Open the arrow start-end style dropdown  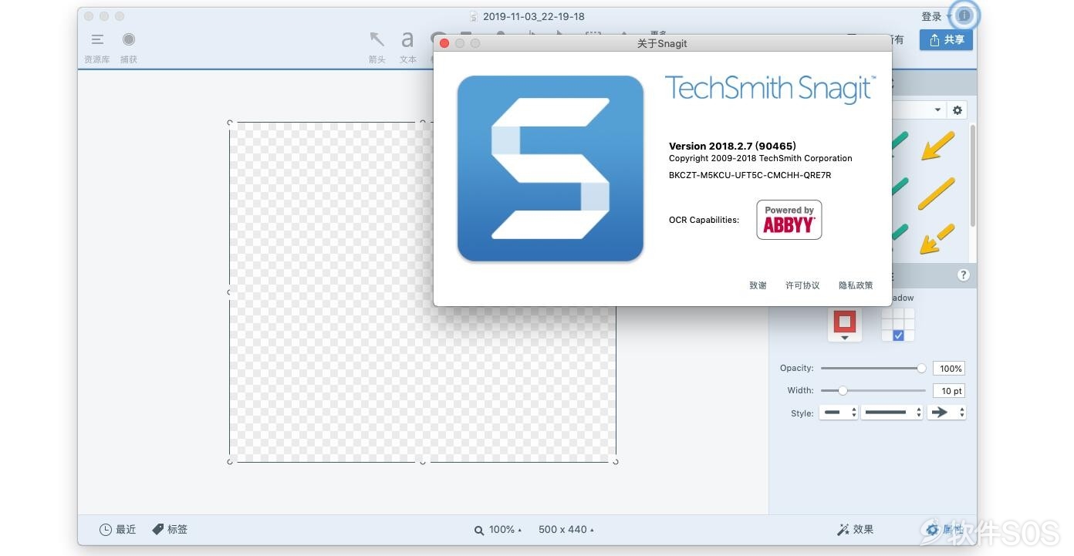point(838,413)
